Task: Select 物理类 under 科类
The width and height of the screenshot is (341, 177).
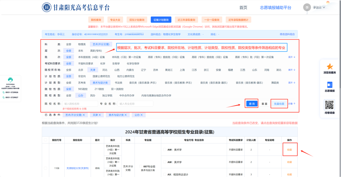Action: [82, 44]
